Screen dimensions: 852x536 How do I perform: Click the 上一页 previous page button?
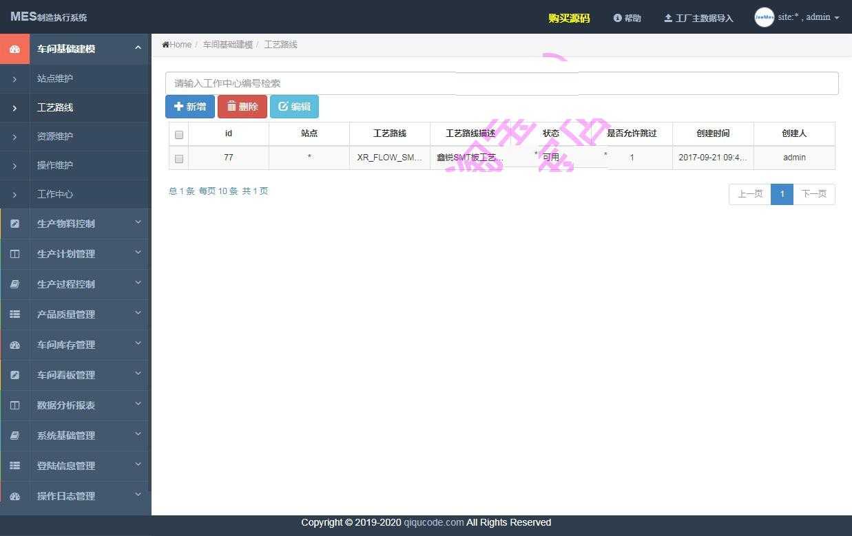tap(750, 194)
